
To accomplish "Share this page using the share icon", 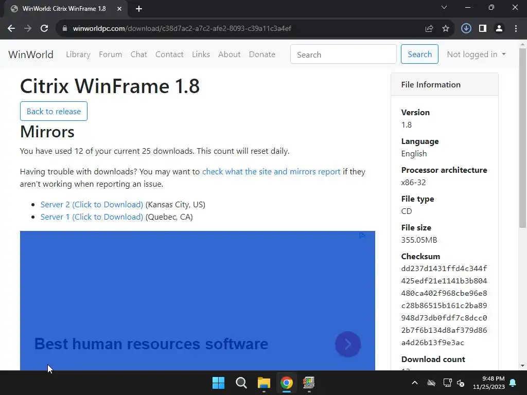I will tap(429, 29).
